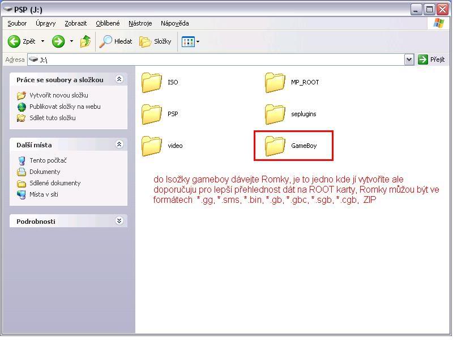Collapse the Práce se soubory a složkou panel
The image size is (453, 340).
pos(119,79)
